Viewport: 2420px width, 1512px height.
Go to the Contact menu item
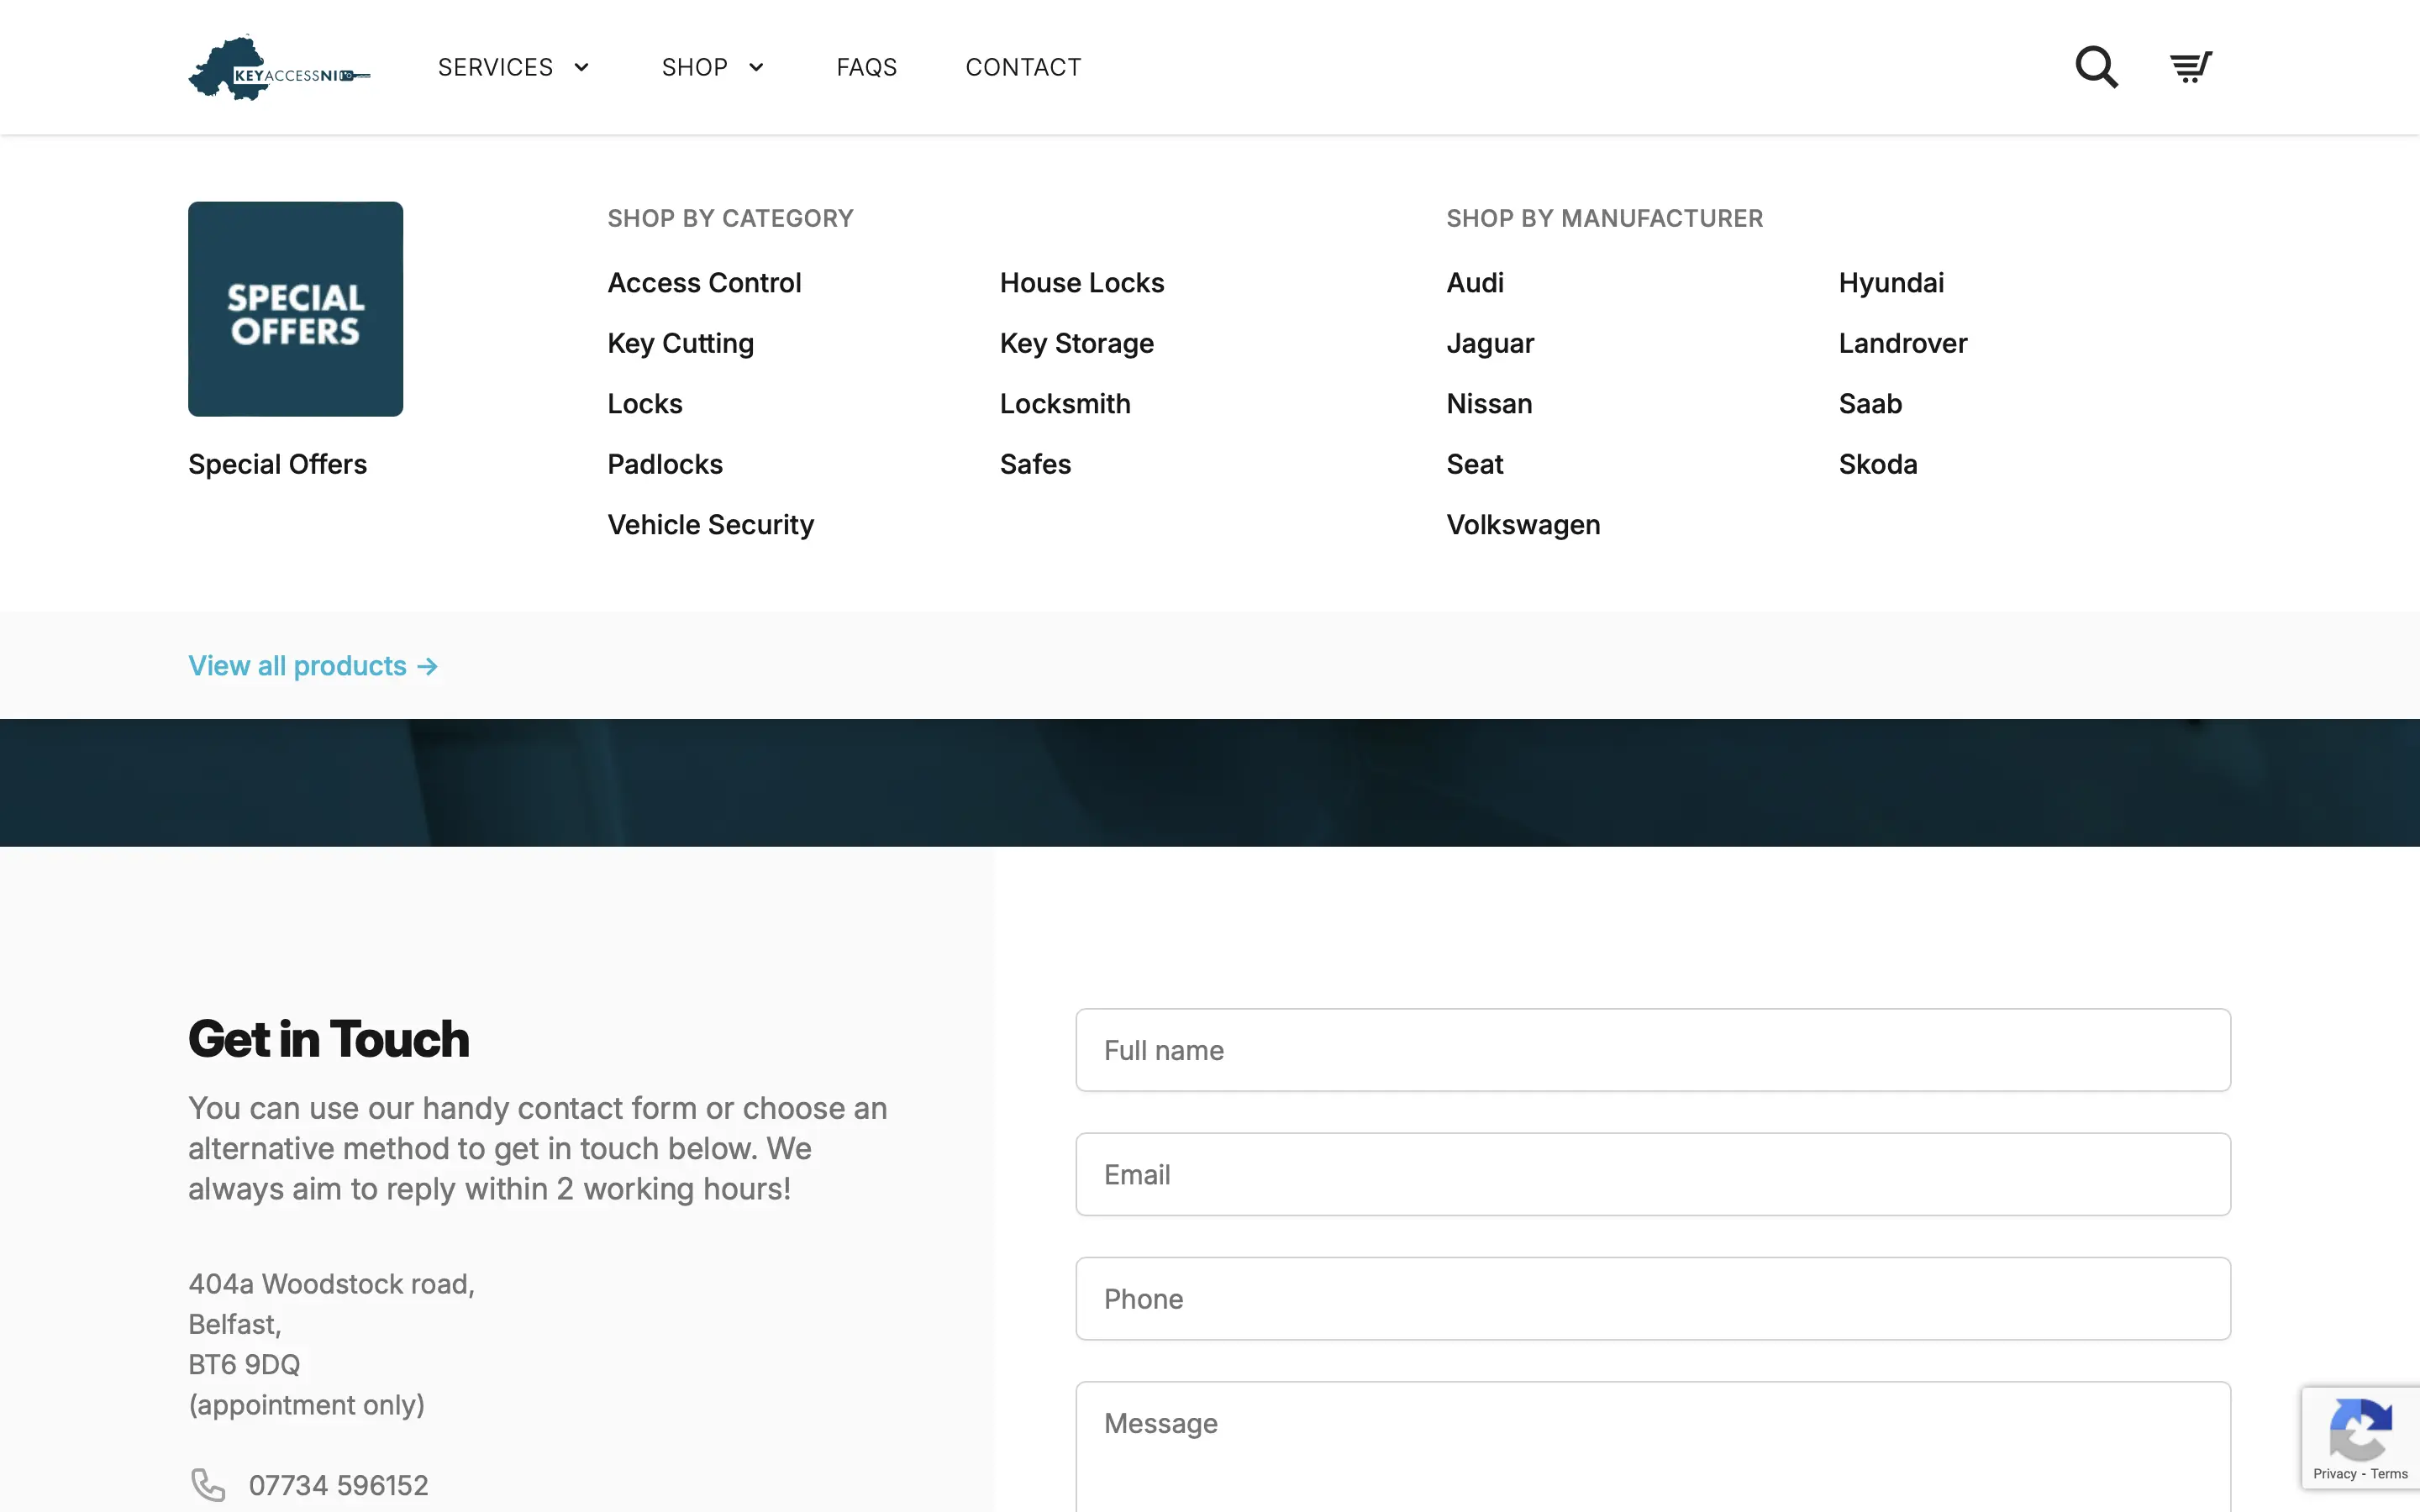point(1023,67)
